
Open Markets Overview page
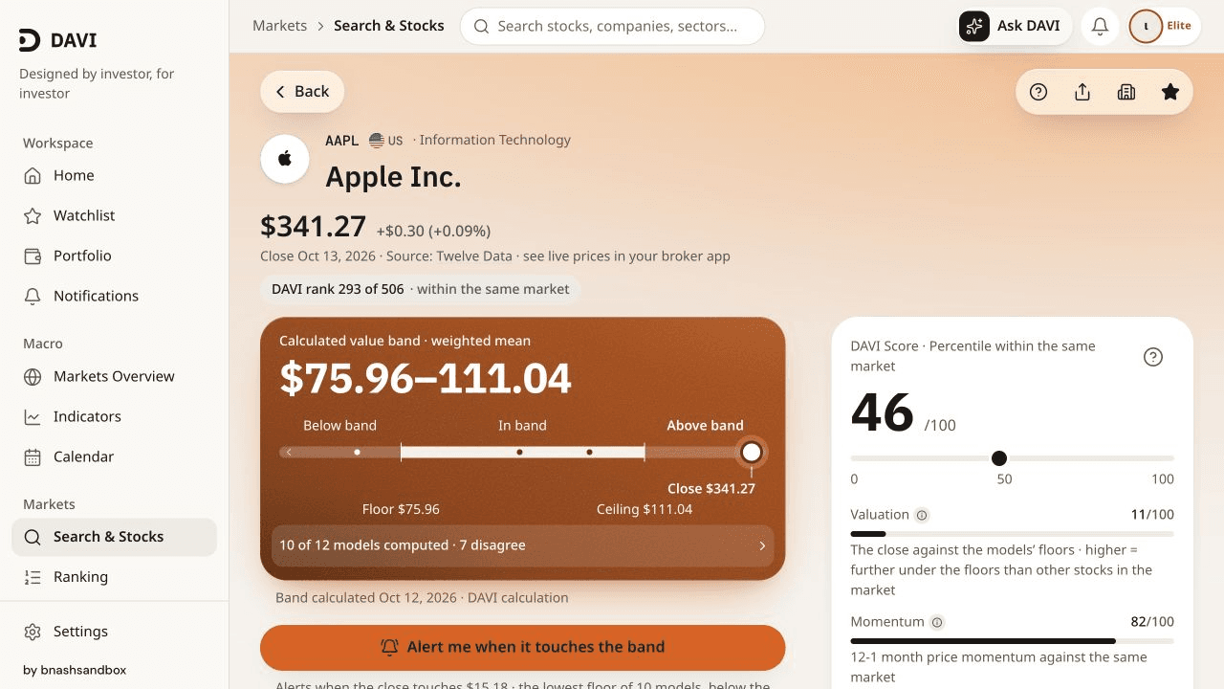coord(115,376)
